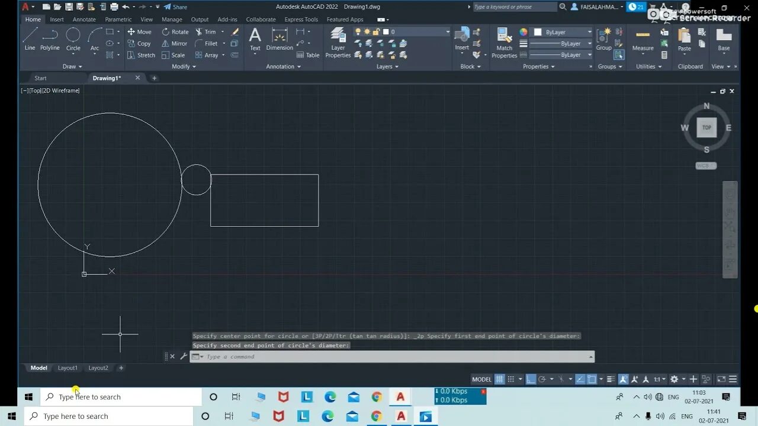Select the Text annotation tool

click(x=255, y=39)
